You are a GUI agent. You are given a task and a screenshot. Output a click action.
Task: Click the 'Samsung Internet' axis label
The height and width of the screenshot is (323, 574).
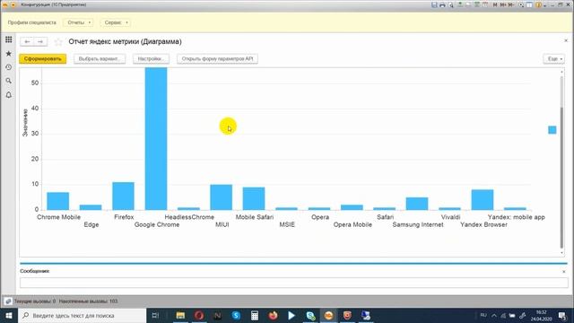[x=418, y=225]
